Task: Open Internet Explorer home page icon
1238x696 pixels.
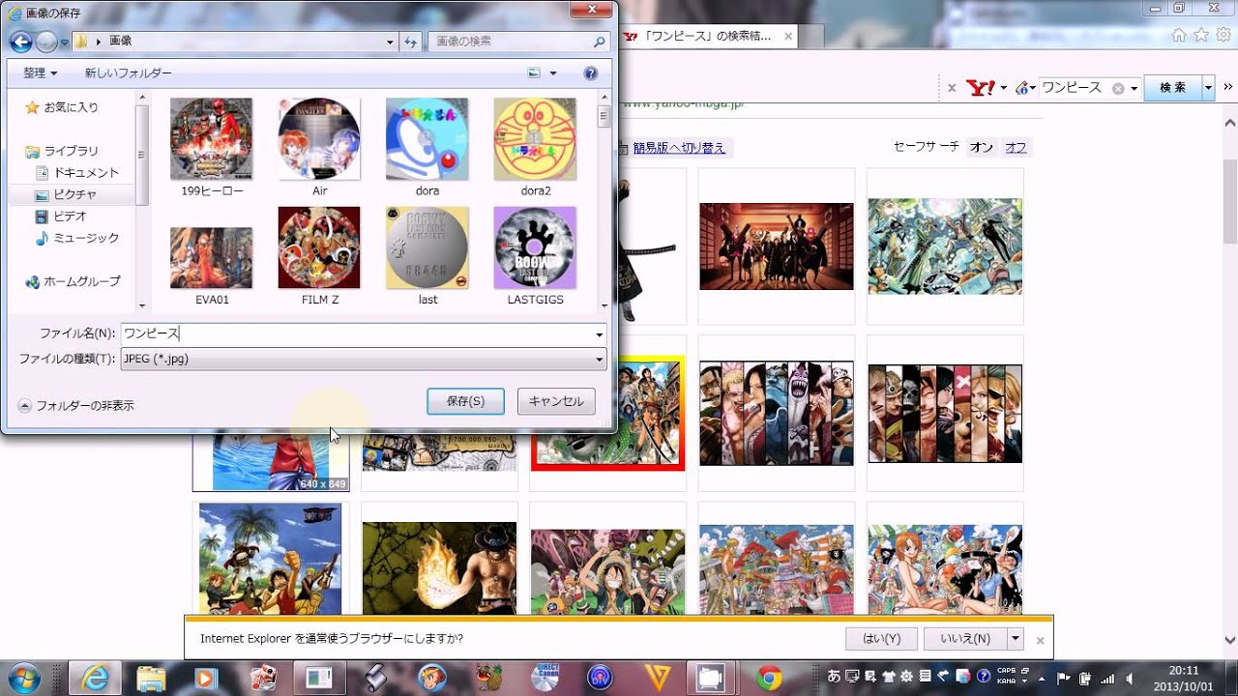Action: (1179, 35)
